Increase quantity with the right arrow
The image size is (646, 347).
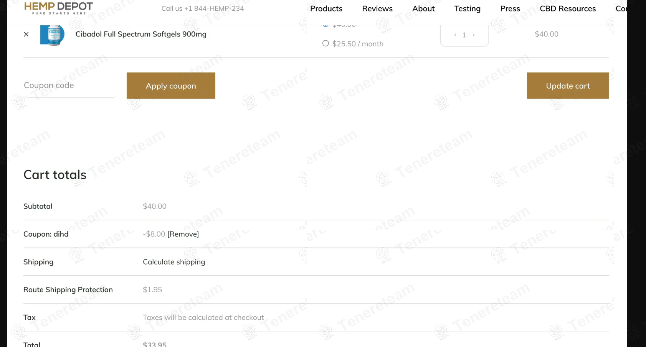click(474, 35)
